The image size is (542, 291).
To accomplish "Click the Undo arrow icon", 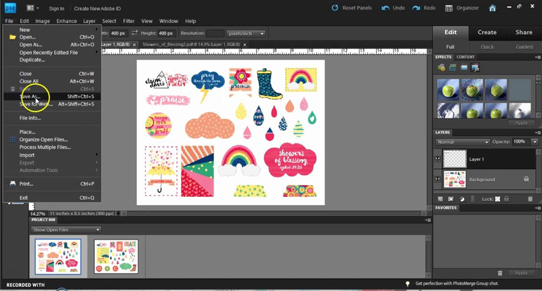I will 385,8.
